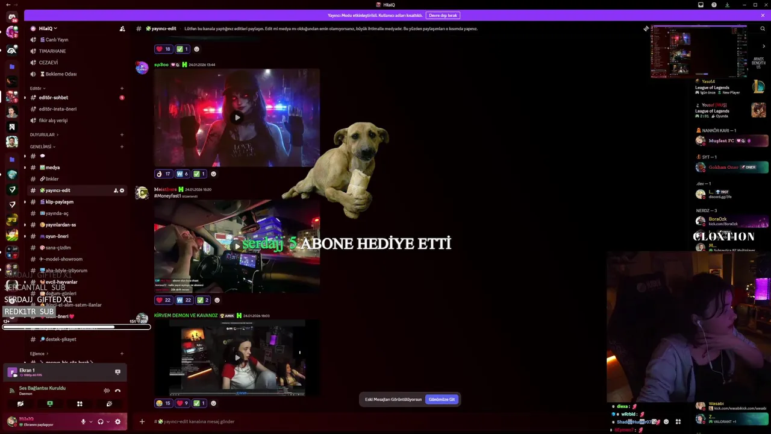The image size is (771, 434).
Task: Add reaction smiley under Moneyfast1 post
Action: (217, 300)
